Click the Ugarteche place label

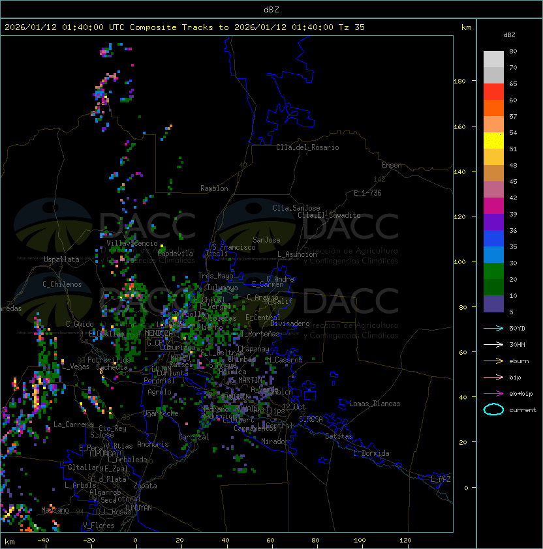coord(161,413)
